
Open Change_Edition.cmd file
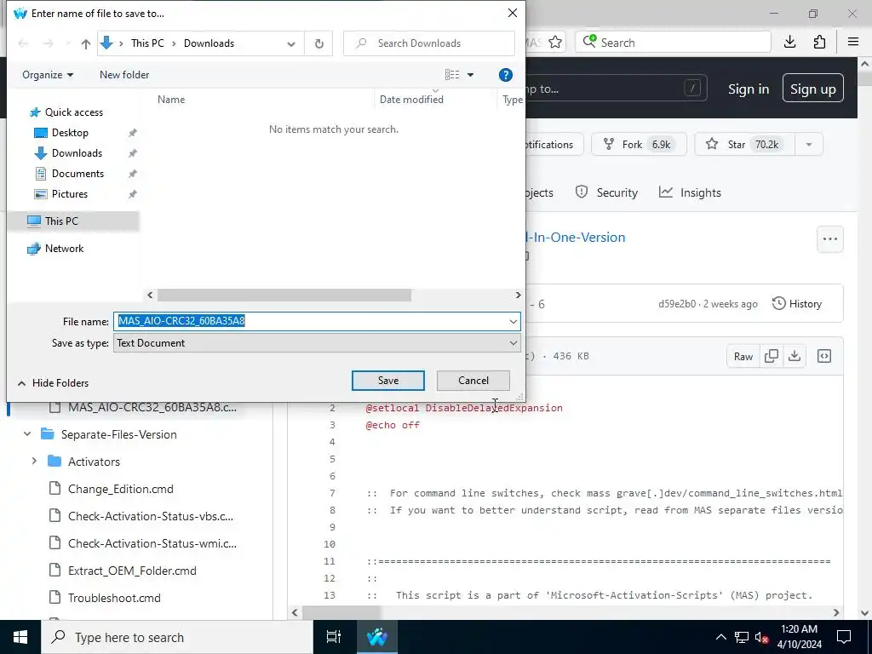(121, 489)
